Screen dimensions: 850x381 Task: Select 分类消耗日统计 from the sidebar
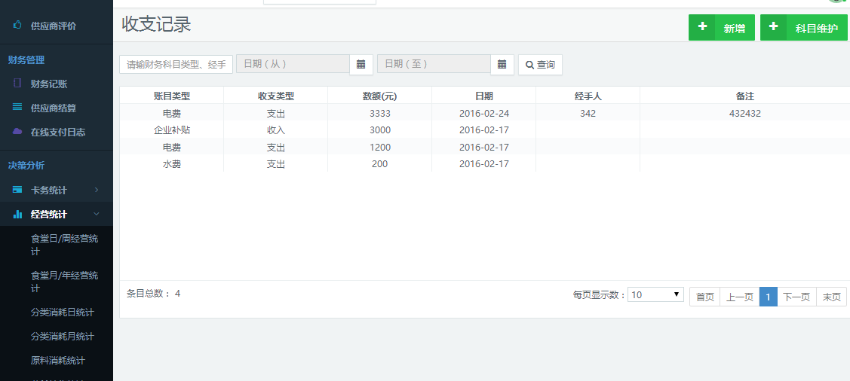63,312
